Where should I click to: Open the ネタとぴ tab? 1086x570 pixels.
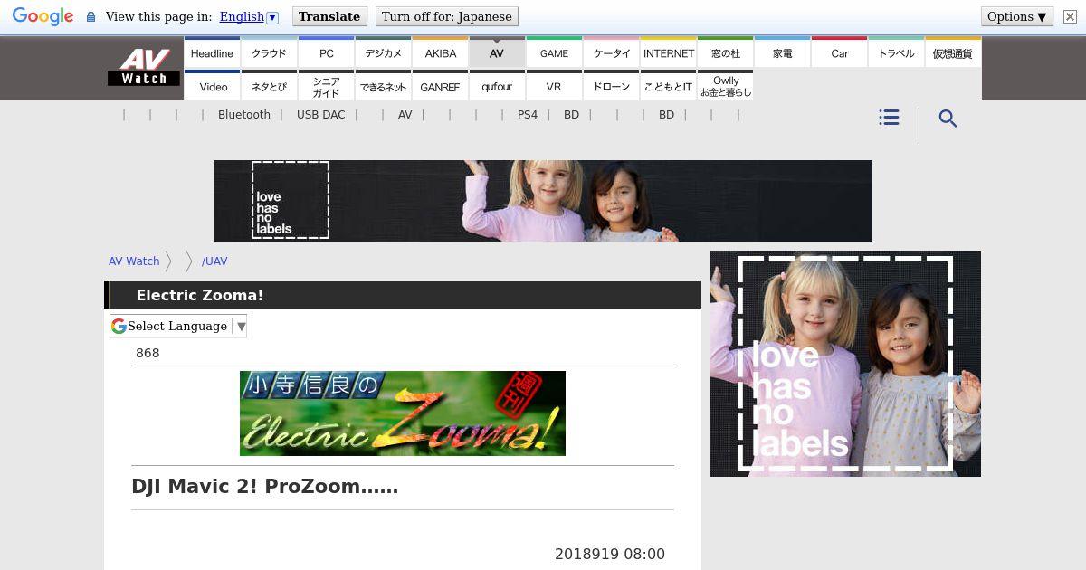coord(269,86)
